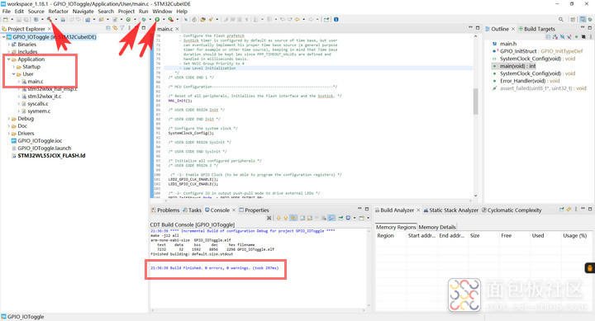Select main.c in Project Explorer

click(36, 82)
